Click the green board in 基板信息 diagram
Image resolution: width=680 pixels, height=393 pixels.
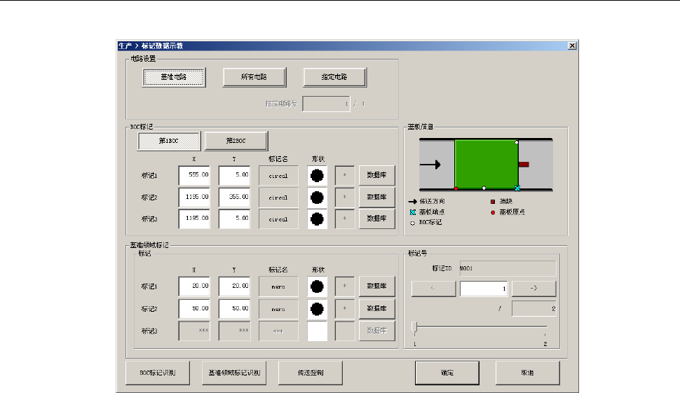coord(486,165)
